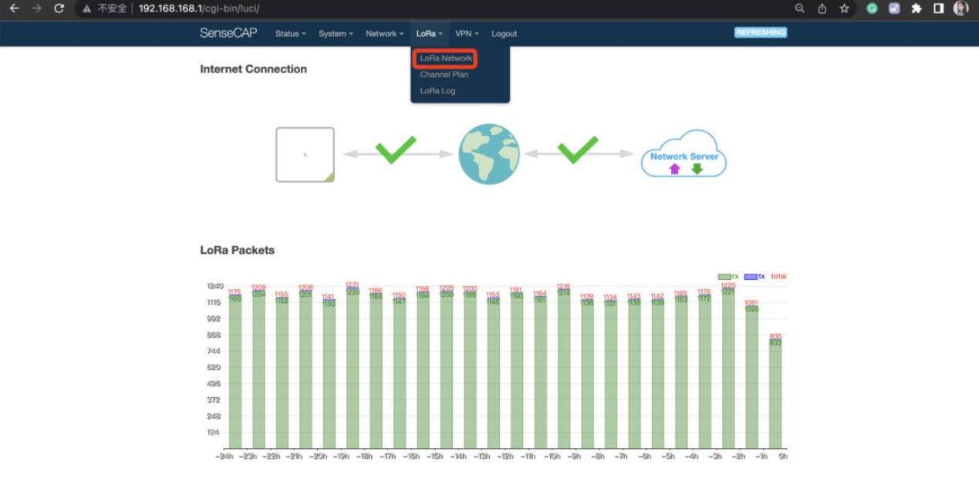Screen dimensions: 979x478
Task: Select Channel Plan from the LoRa menu
Action: (x=444, y=75)
